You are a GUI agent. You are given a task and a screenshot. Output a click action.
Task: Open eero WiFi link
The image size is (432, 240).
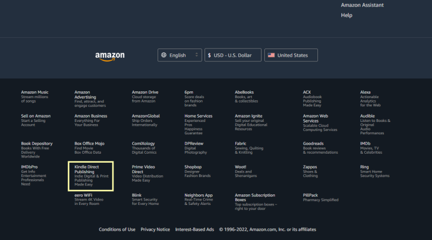click(89, 199)
